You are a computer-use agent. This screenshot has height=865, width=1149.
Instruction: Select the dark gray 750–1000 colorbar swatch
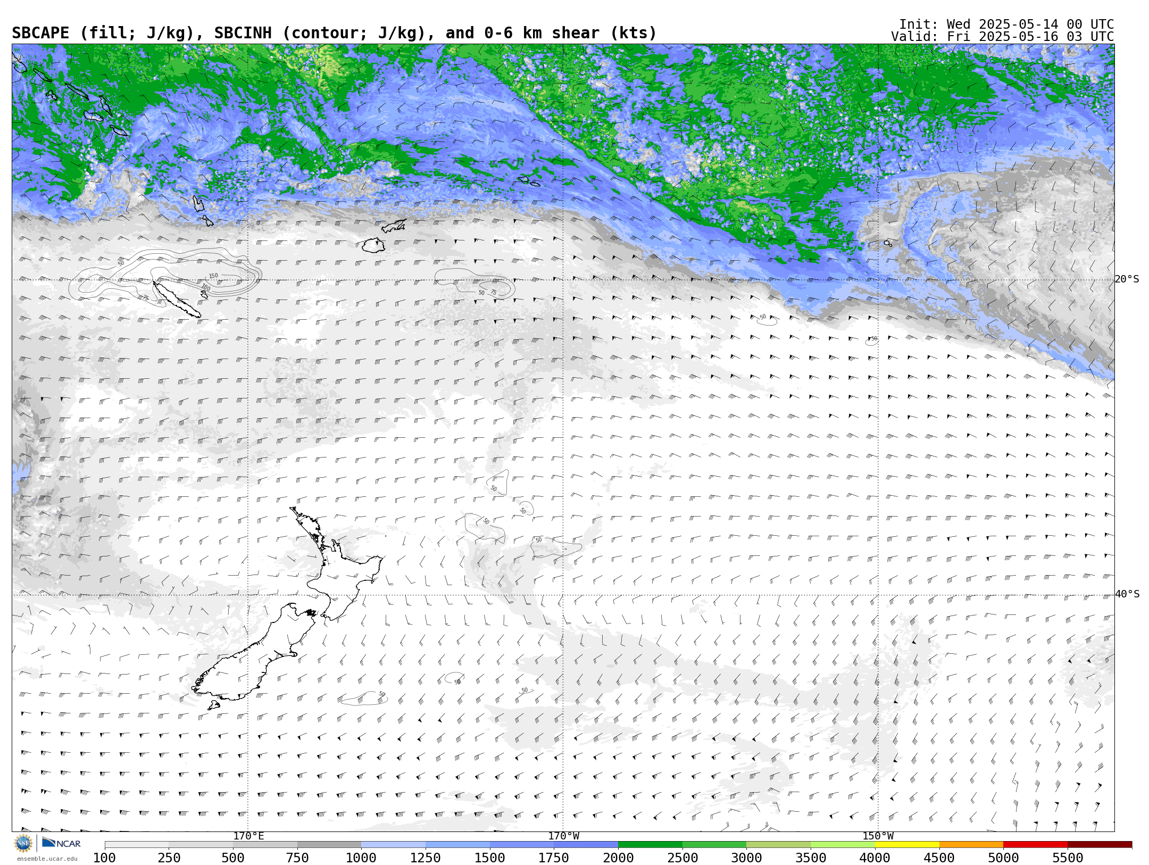(x=329, y=844)
